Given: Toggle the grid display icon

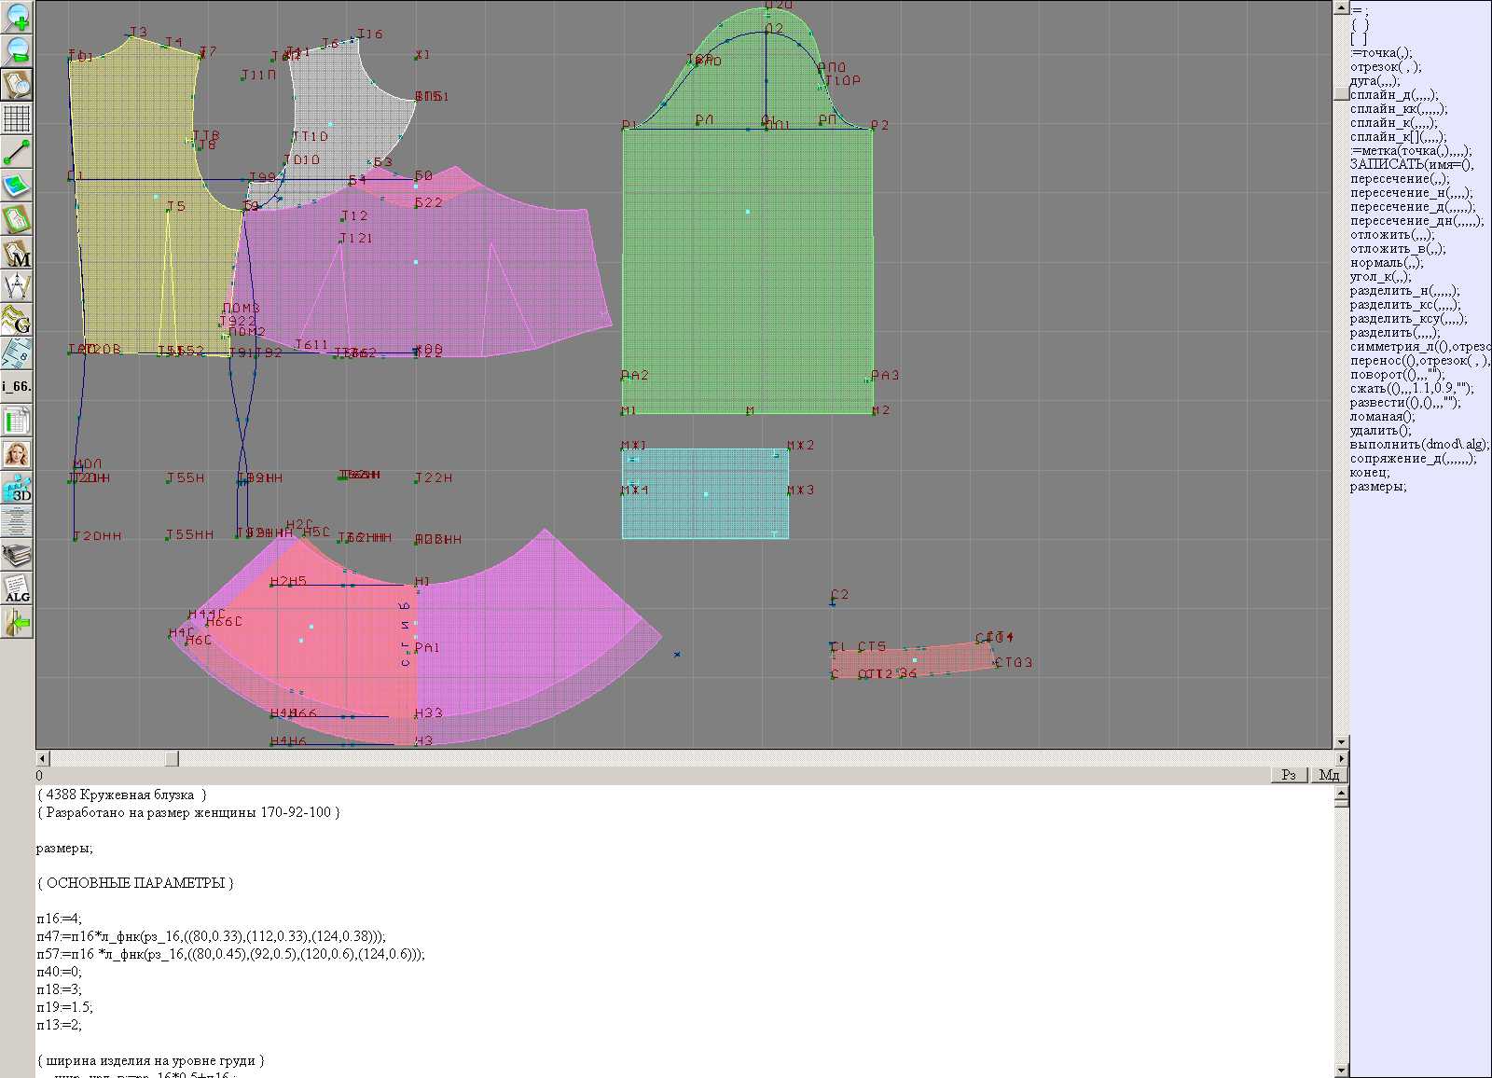Looking at the screenshot, I should 17,118.
